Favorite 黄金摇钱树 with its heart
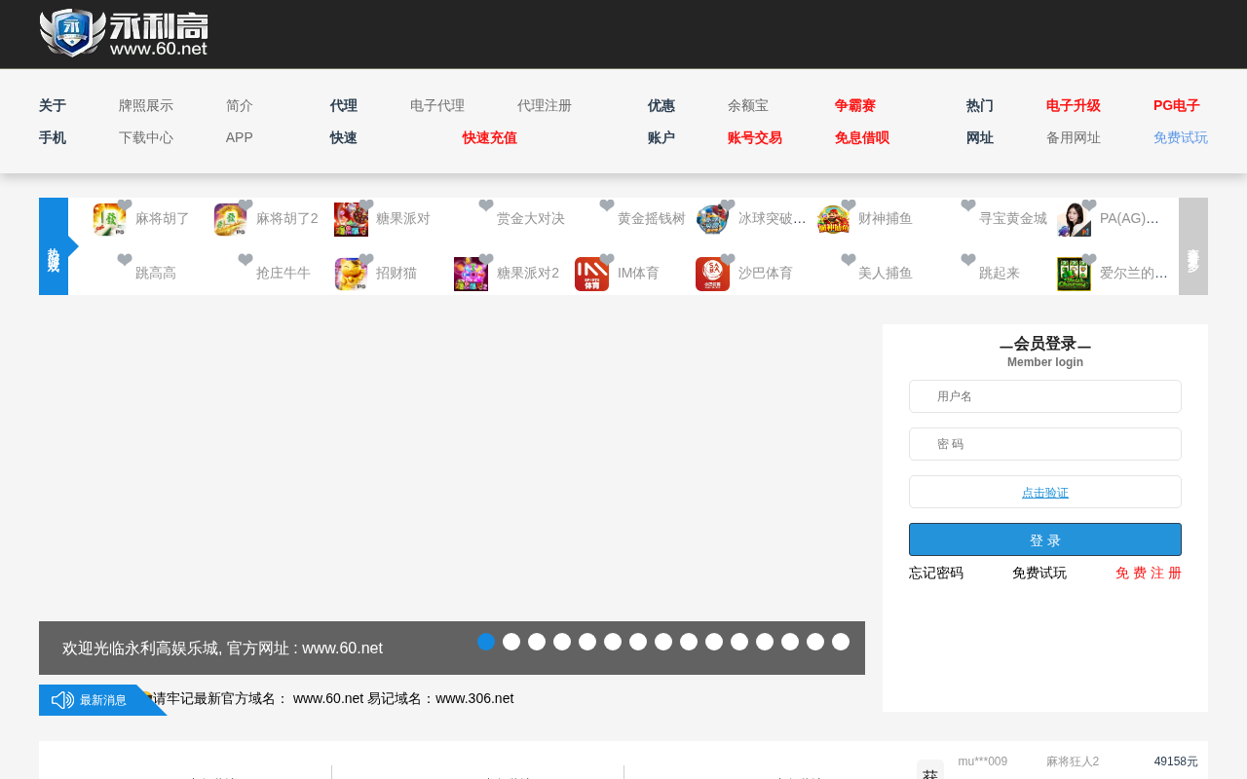The image size is (1247, 779). click(607, 205)
